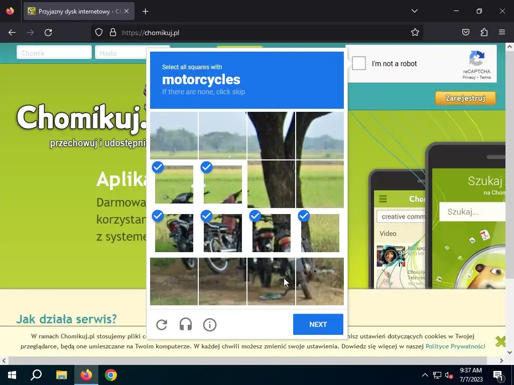Select captcha tile row four, third column
Image resolution: width=514 pixels, height=385 pixels.
[x=272, y=282]
